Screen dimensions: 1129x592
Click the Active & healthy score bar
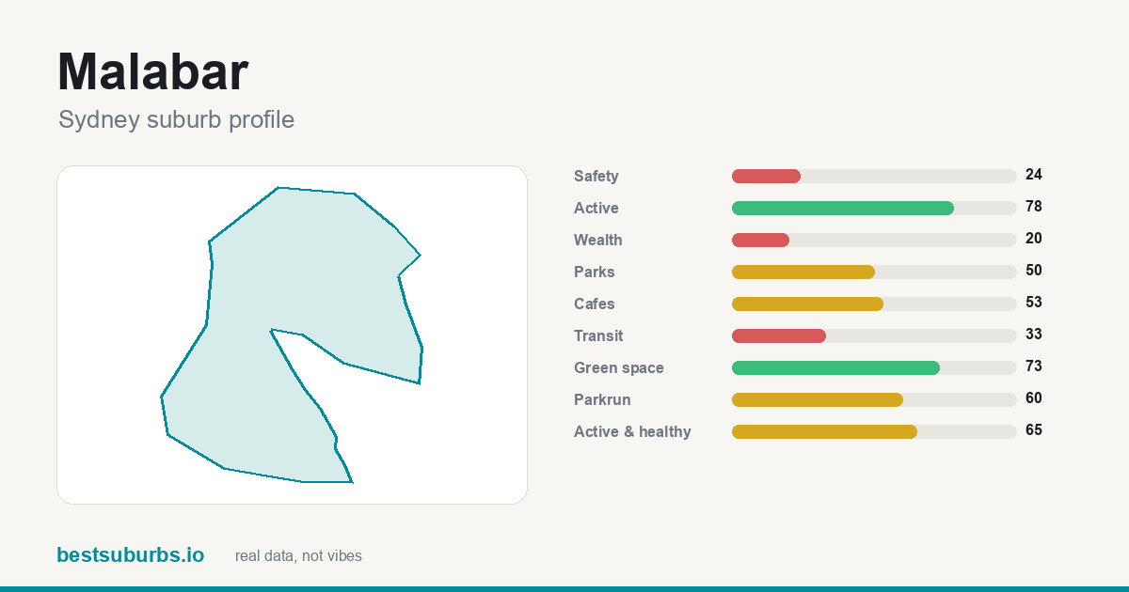tap(874, 431)
